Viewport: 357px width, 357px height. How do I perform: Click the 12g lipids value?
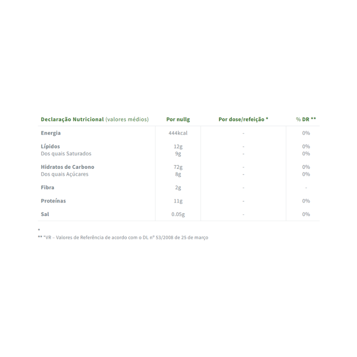pyautogui.click(x=178, y=147)
